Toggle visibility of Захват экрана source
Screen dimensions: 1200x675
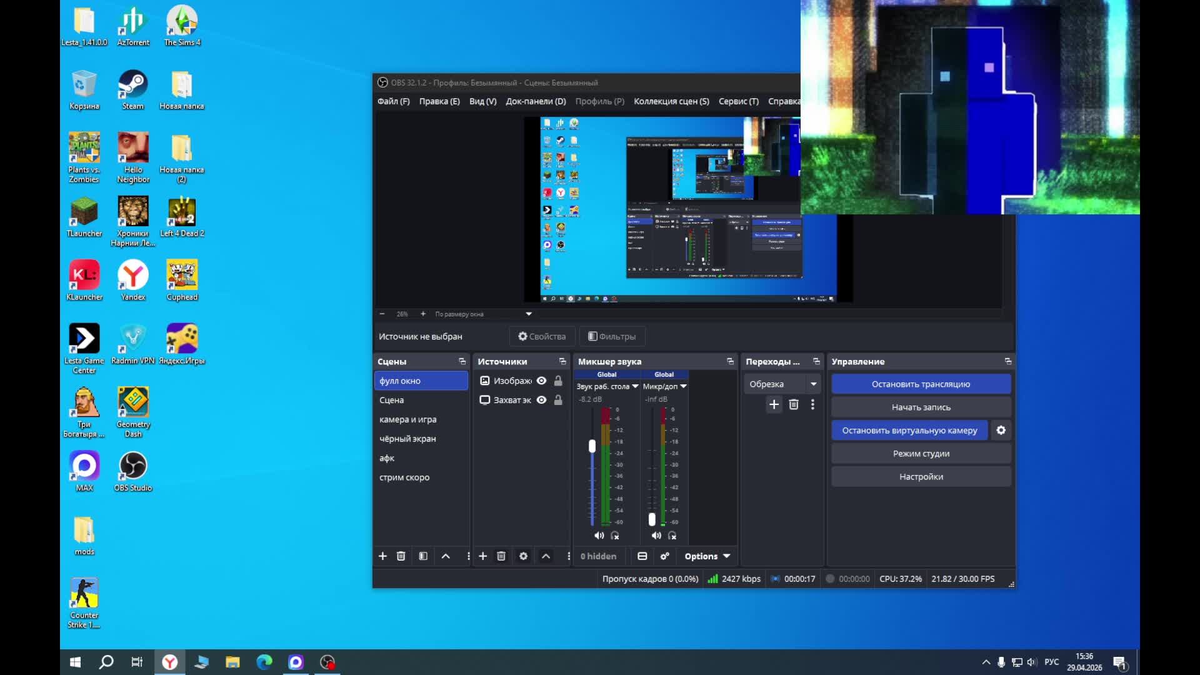tap(542, 400)
